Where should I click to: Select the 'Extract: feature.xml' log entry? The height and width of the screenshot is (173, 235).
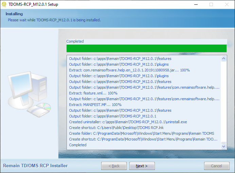[x=93, y=93]
